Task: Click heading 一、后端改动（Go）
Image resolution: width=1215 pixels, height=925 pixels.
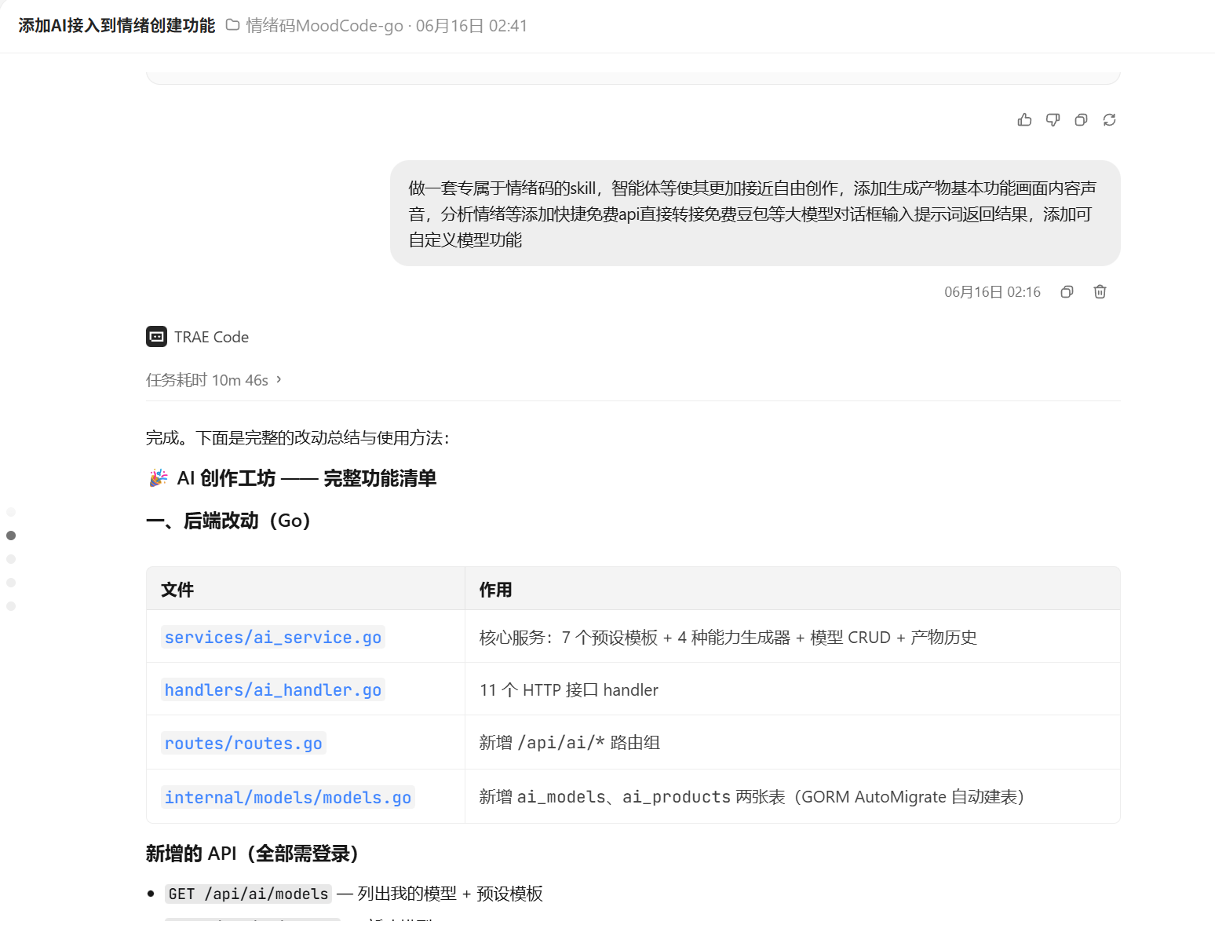Action: pyautogui.click(x=228, y=521)
